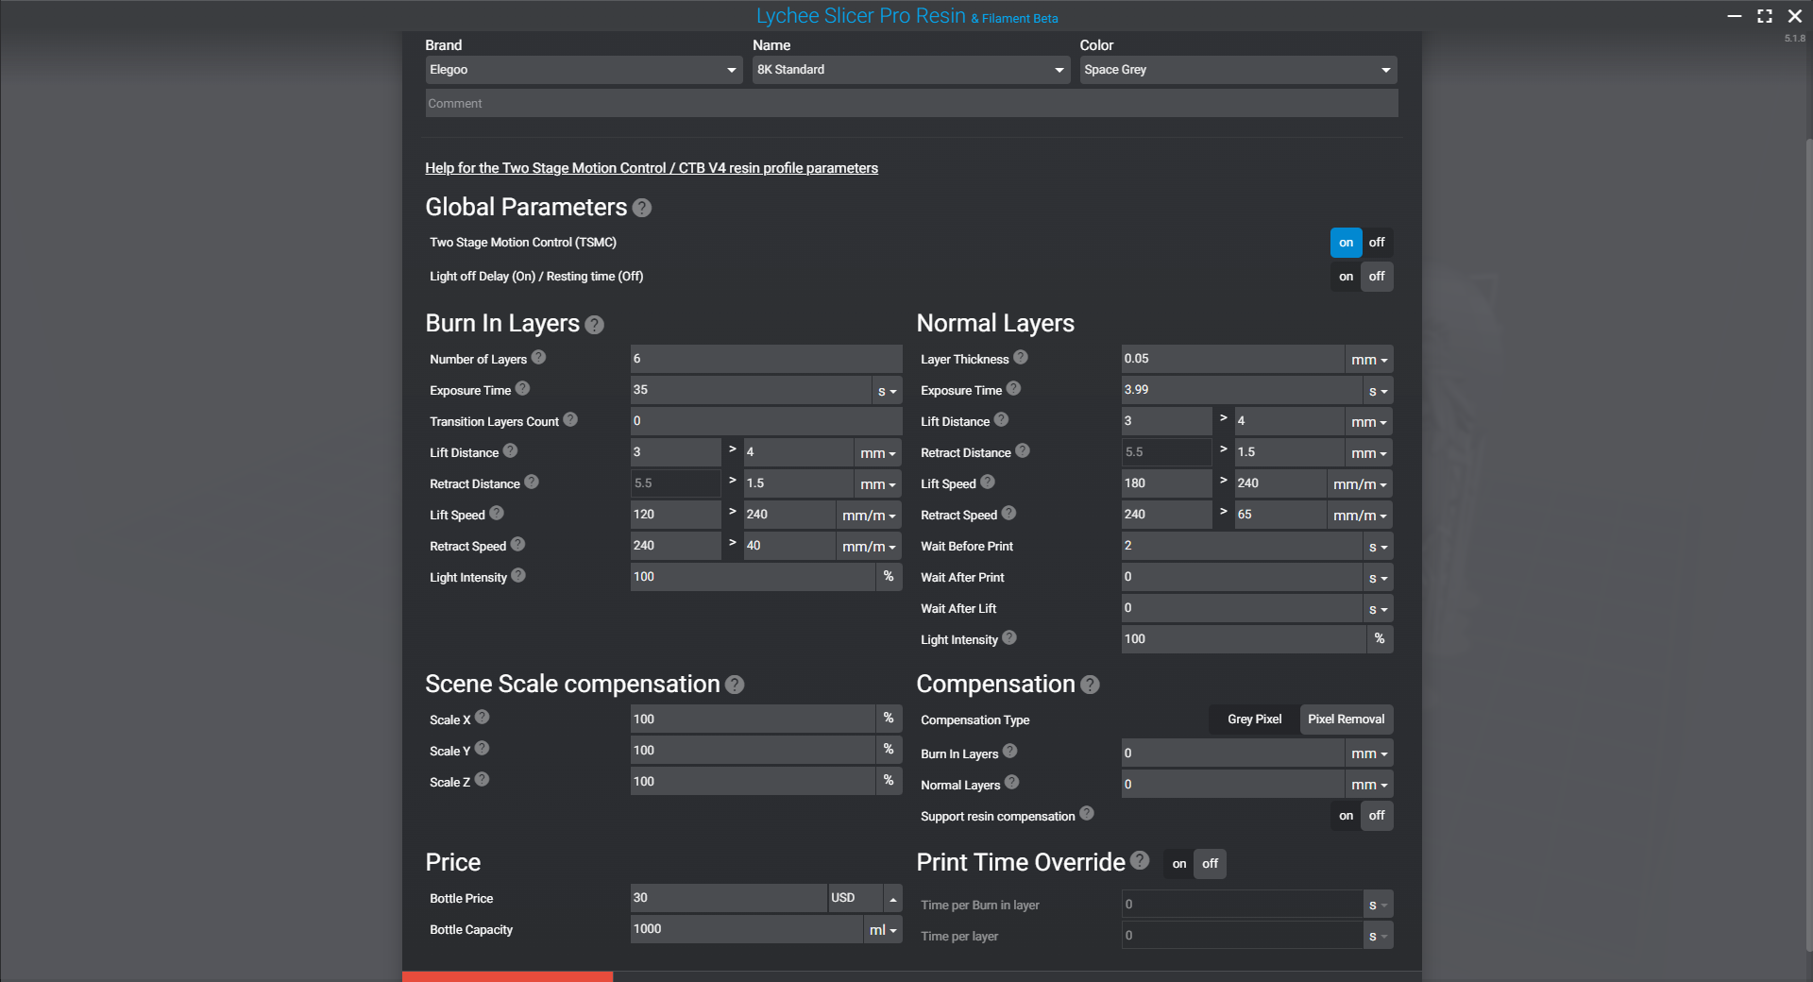1813x982 pixels.
Task: Click the vertical scrollbar on right edge
Action: [x=1809, y=546]
